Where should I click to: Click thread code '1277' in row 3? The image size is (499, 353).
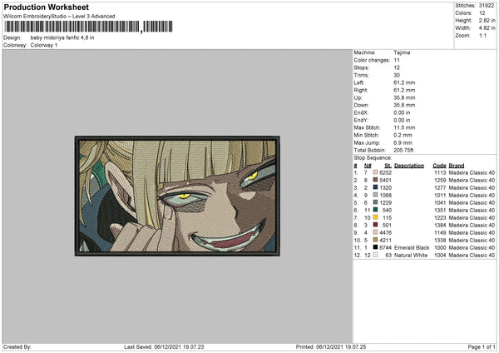440,187
